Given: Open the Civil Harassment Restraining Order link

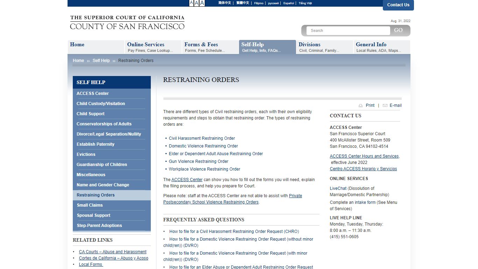Looking at the screenshot, I should pos(202,138).
